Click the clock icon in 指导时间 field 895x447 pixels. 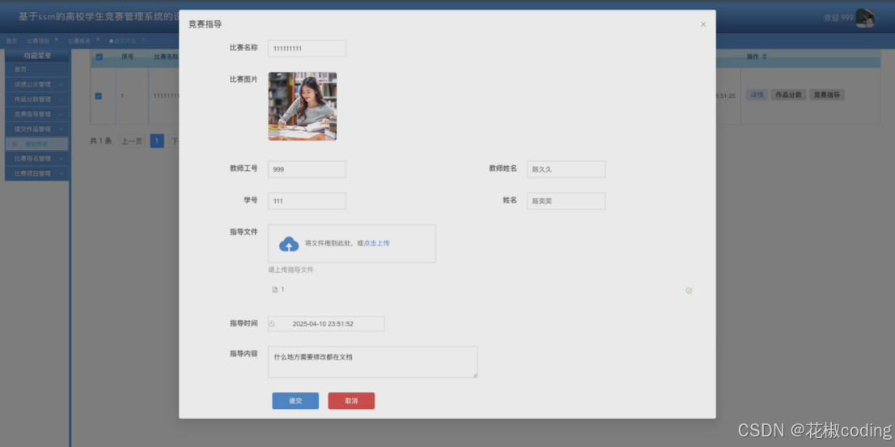[272, 324]
